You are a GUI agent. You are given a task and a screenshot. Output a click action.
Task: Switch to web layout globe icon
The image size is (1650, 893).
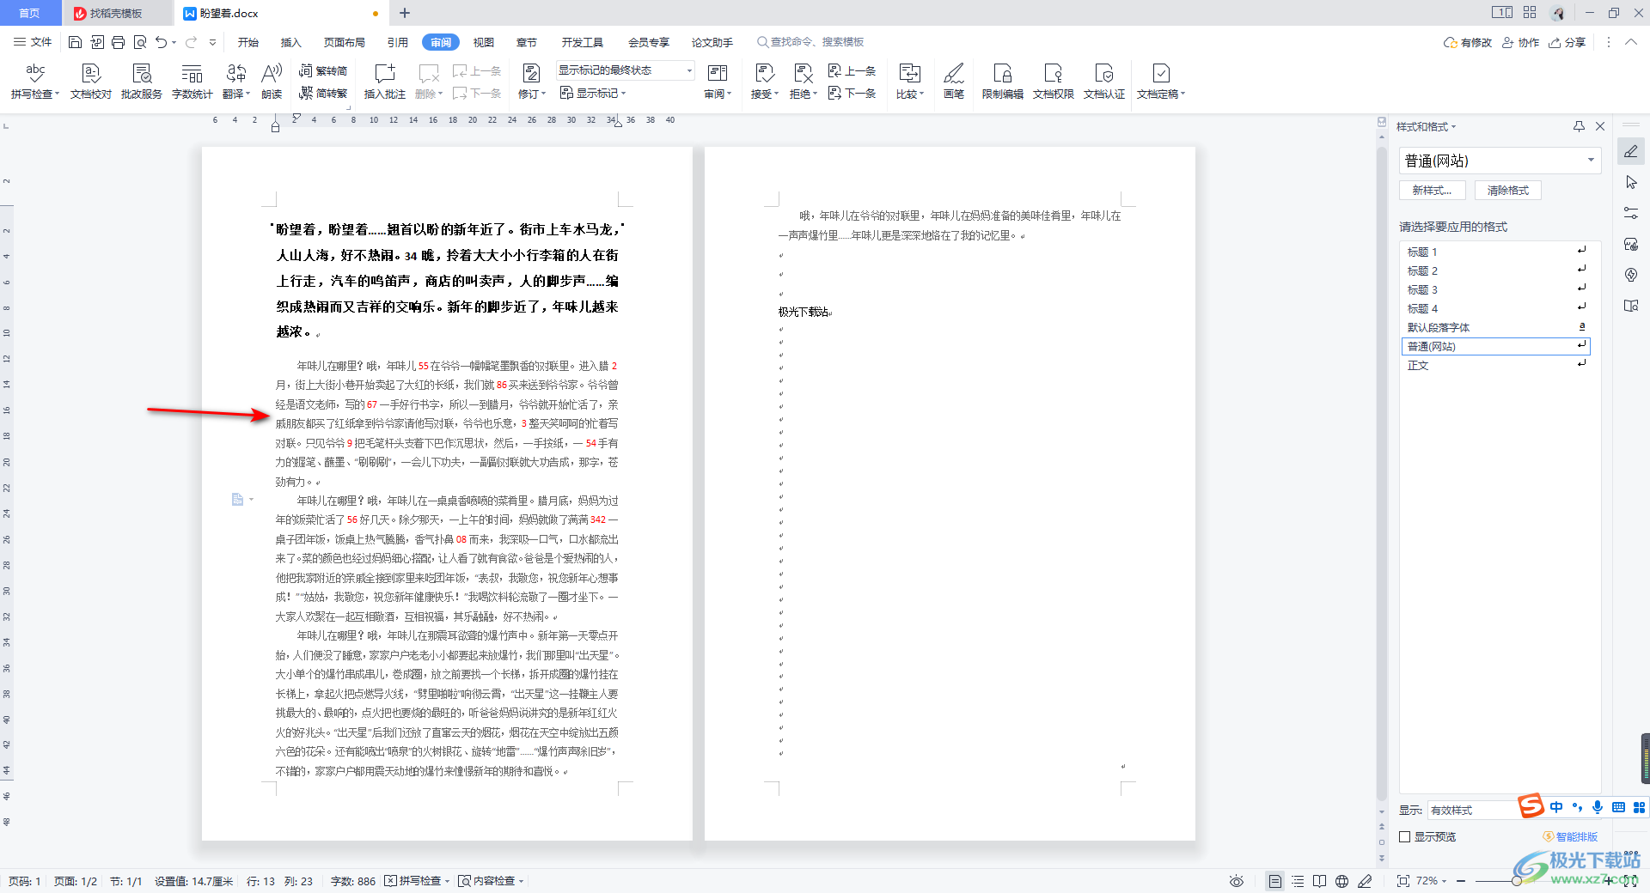1341,881
